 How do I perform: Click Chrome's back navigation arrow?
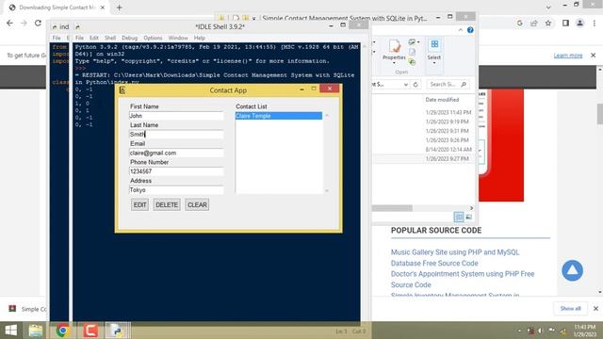(9, 23)
